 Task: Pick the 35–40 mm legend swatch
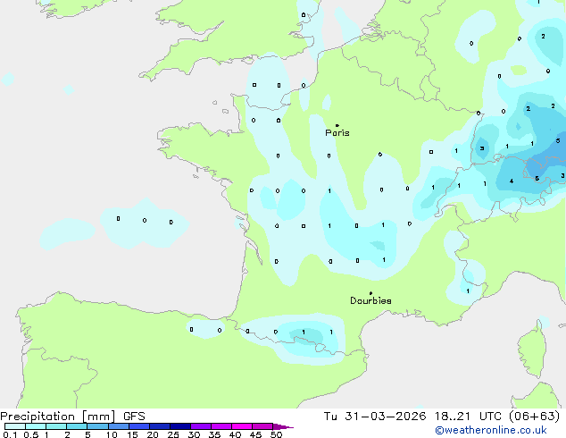tap(221, 426)
